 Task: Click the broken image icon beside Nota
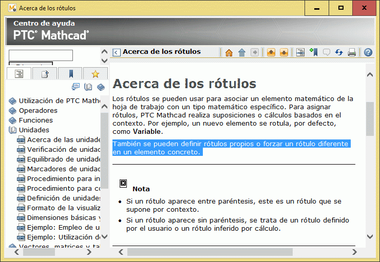point(123,184)
